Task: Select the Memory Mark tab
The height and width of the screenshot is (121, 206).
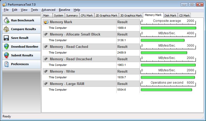Action: (153, 15)
